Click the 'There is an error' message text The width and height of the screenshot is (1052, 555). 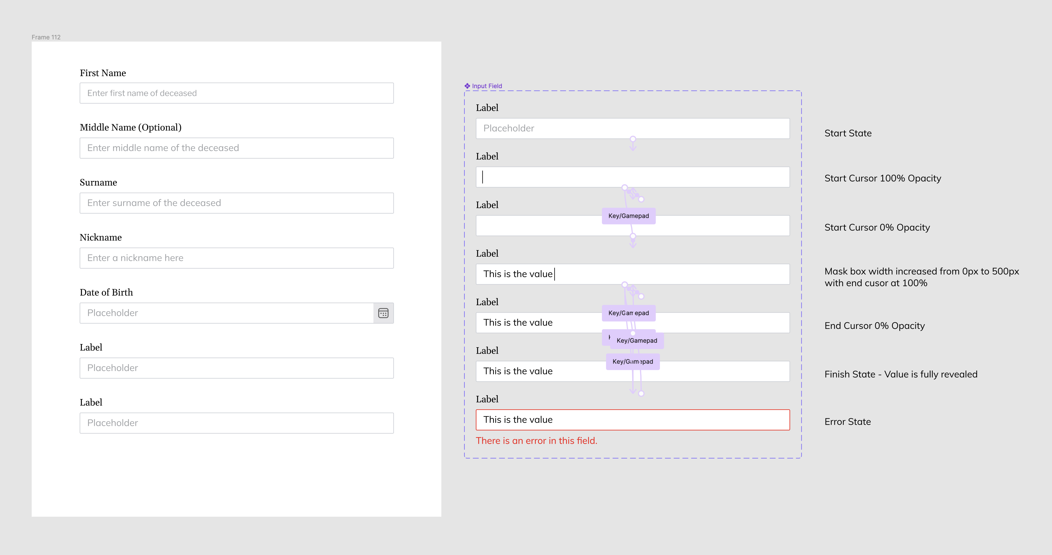(536, 441)
